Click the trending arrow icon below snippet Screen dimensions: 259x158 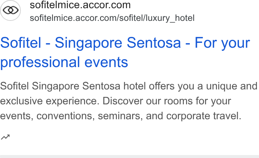coord(5,137)
